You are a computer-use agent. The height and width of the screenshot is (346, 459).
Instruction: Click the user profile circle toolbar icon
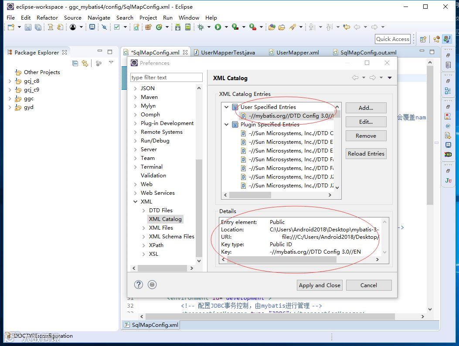(73, 27)
